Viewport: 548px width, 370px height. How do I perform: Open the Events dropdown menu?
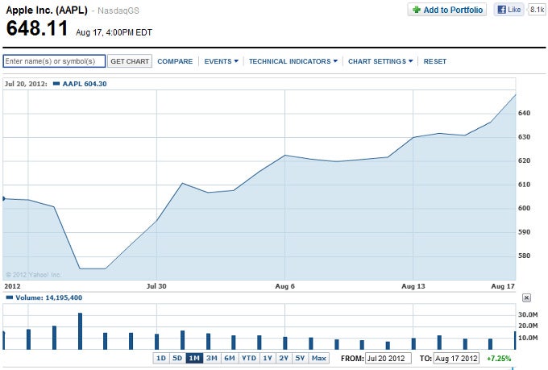point(222,61)
